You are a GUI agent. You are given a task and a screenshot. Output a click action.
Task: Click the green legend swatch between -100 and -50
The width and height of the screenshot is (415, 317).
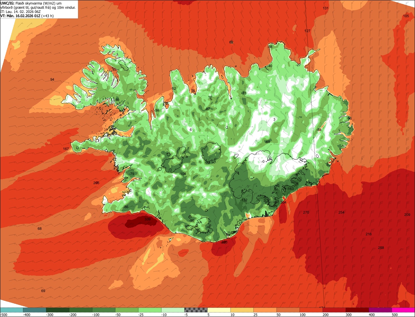[104, 310]
